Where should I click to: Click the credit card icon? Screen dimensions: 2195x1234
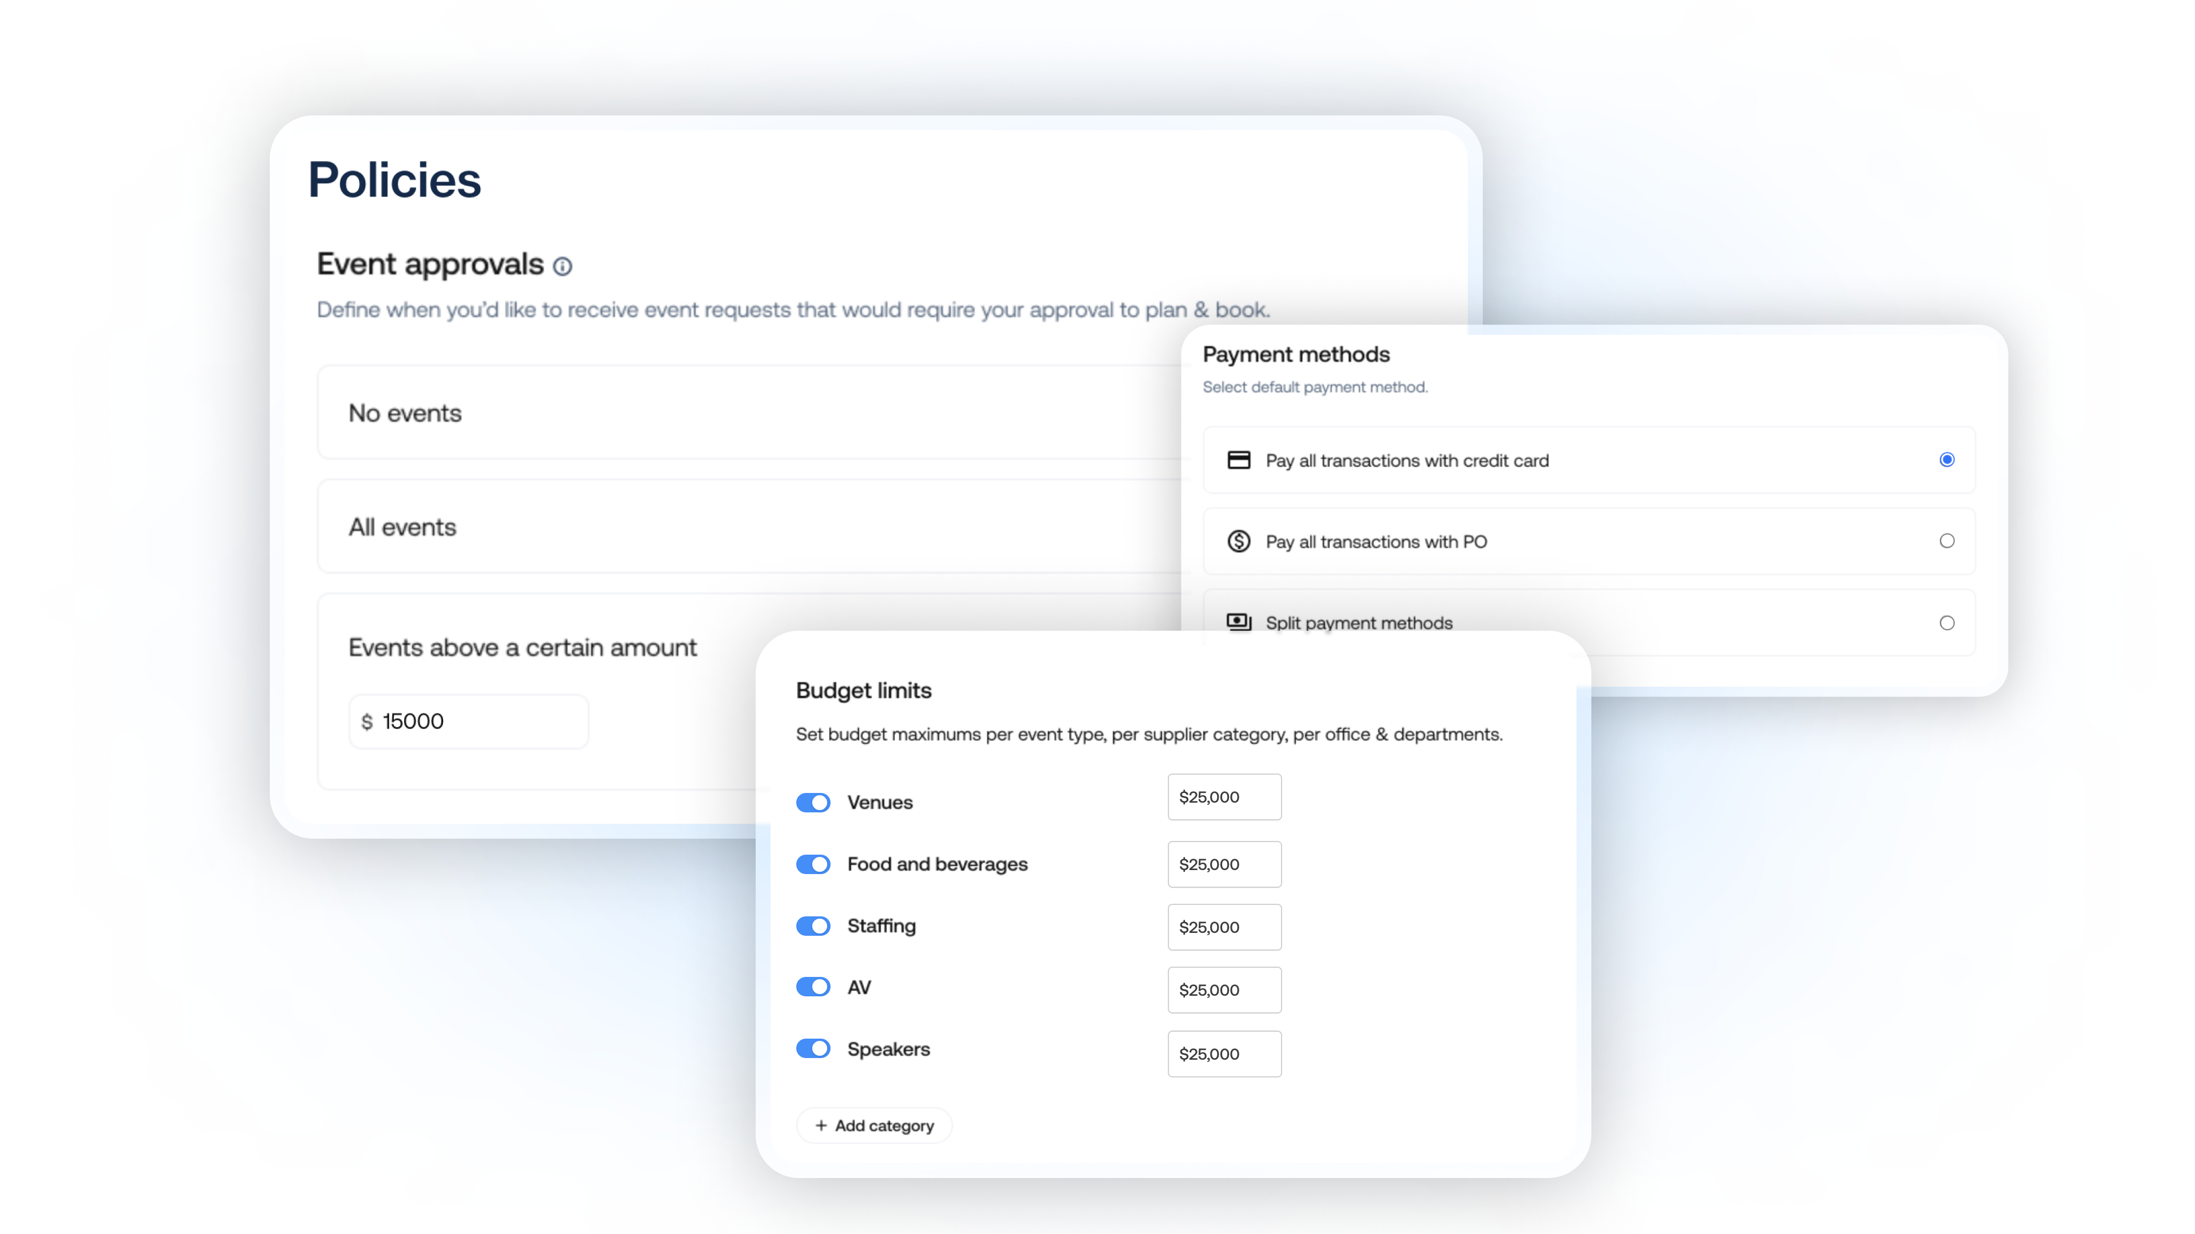pos(1238,460)
